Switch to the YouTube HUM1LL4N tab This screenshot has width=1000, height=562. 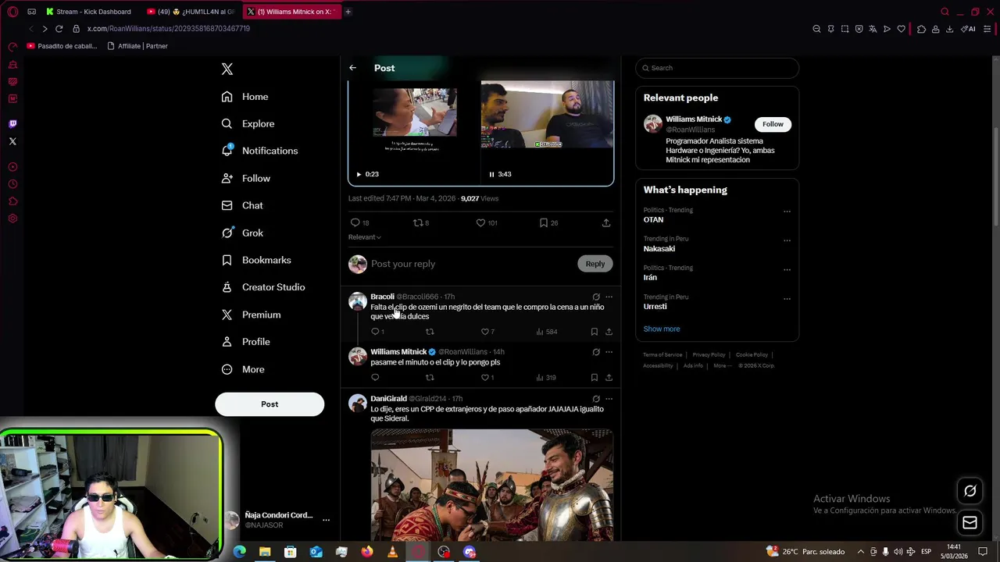point(191,12)
